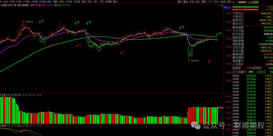273x136 pixels.
Task: Click the circle icon next to 历波(20)
Action: [1, 95]
